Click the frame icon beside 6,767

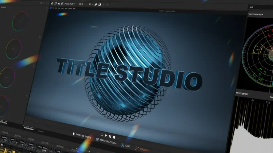tap(123, 145)
